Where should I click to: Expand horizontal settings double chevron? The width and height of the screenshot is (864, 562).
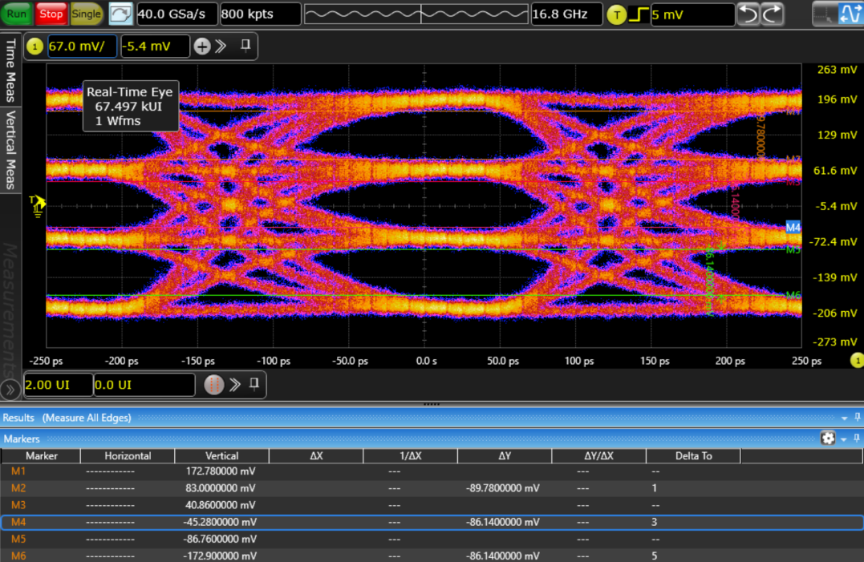coord(234,385)
